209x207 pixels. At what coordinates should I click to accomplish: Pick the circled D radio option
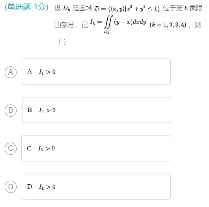(11, 187)
